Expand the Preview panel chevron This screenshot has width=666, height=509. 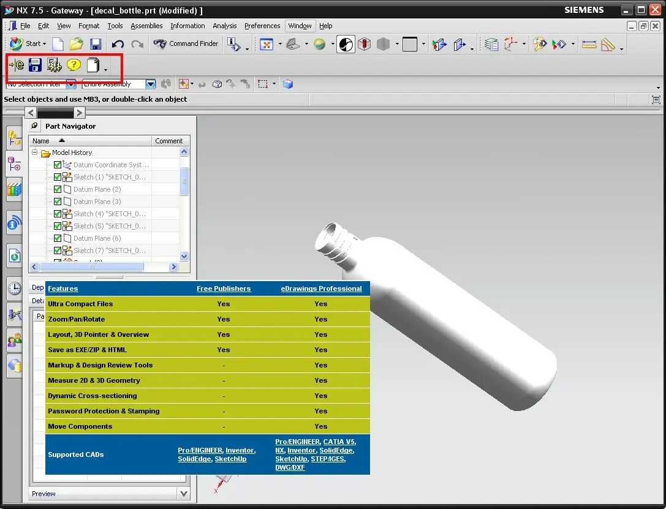click(x=183, y=494)
